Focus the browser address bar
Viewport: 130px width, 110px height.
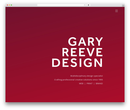click(x=62, y=5)
